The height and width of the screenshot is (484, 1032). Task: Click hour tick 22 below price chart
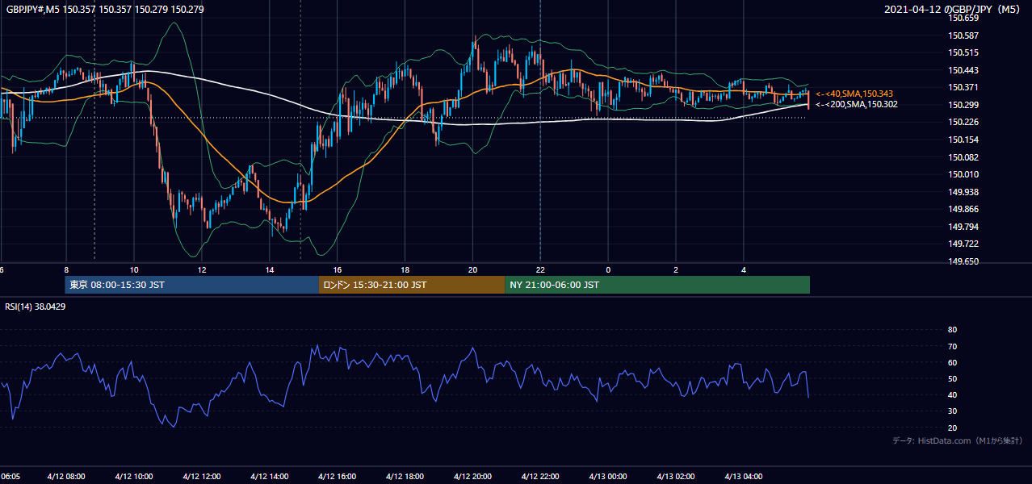[x=540, y=269]
